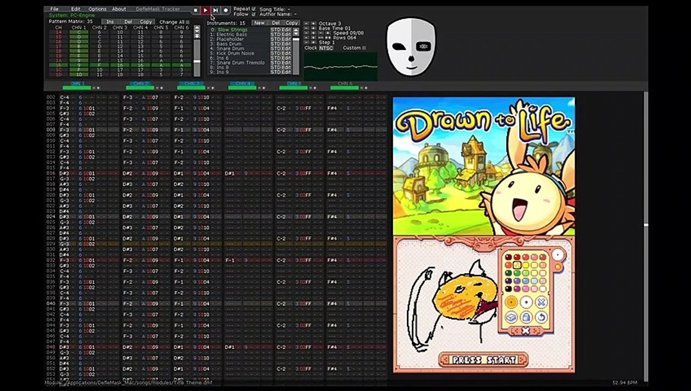This screenshot has width=691, height=391.
Task: Toggle the NTSC clock button
Action: coord(326,48)
